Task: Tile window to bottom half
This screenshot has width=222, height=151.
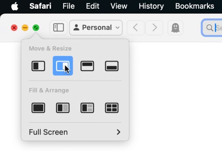Action: coord(112,66)
